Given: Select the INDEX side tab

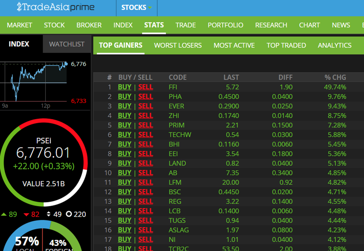Looking at the screenshot, I should [19, 44].
